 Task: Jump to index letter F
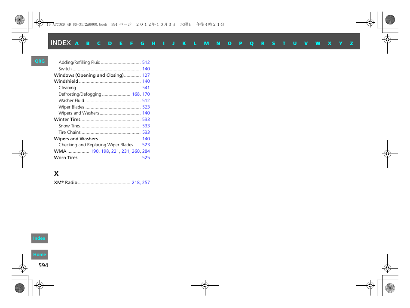point(132,43)
